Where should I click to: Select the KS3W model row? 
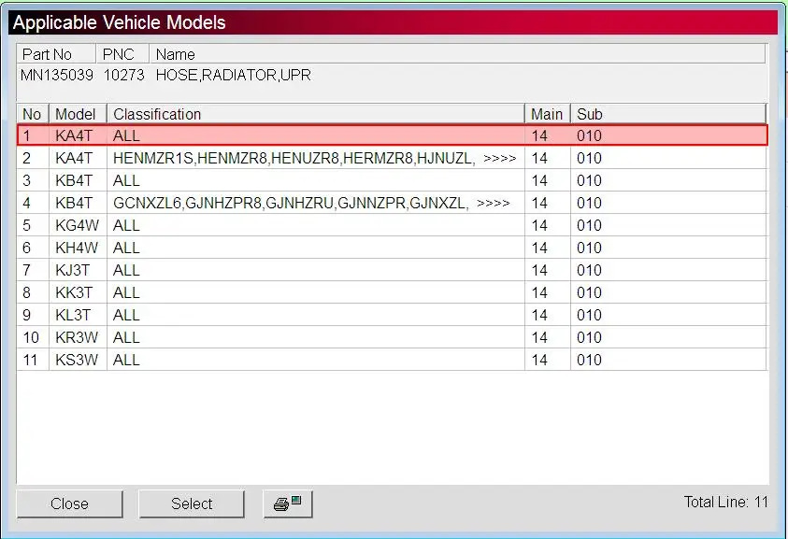coord(392,360)
